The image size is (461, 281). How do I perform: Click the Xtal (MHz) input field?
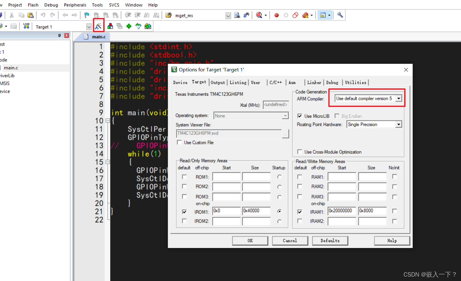[276, 105]
